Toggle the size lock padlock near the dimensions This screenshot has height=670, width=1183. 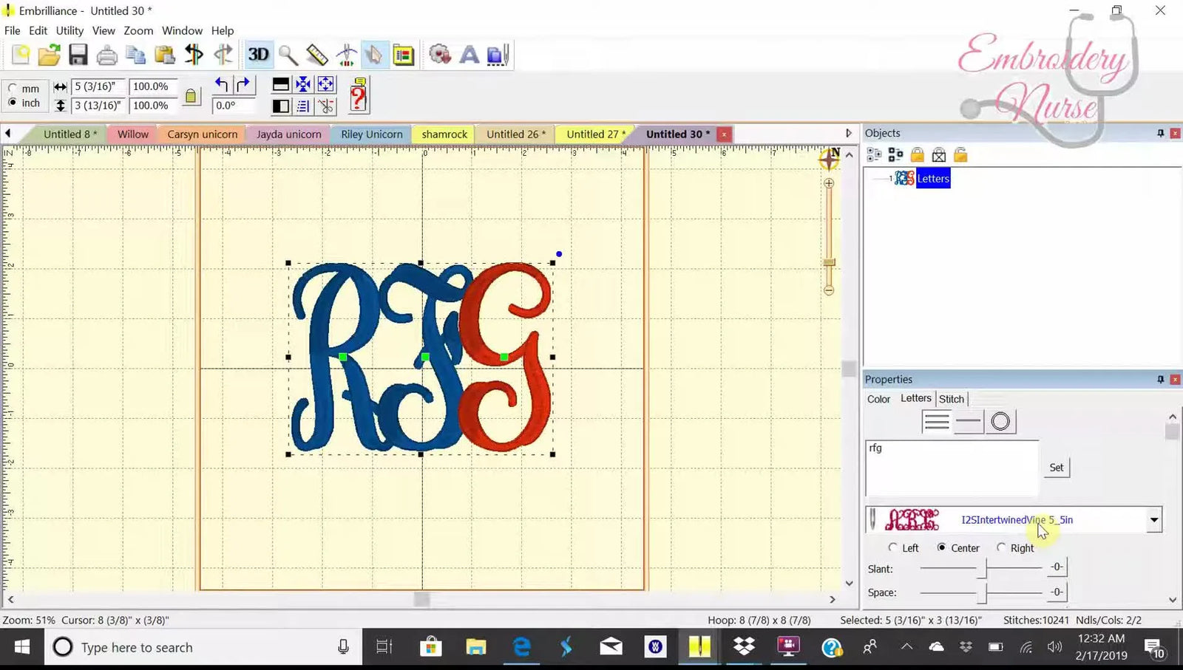191,95
